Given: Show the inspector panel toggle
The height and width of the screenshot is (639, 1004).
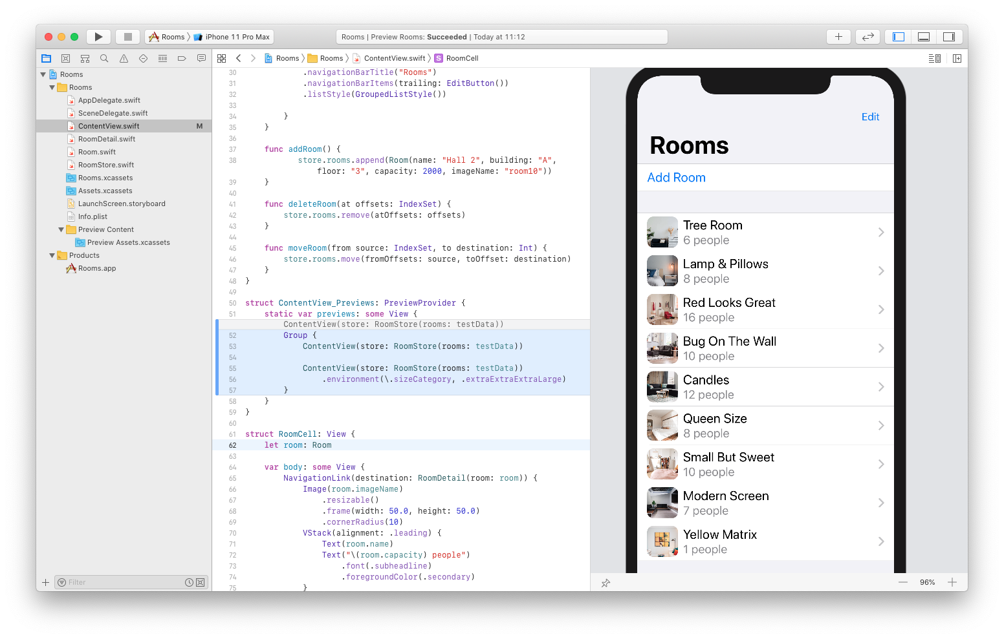Looking at the screenshot, I should point(949,36).
